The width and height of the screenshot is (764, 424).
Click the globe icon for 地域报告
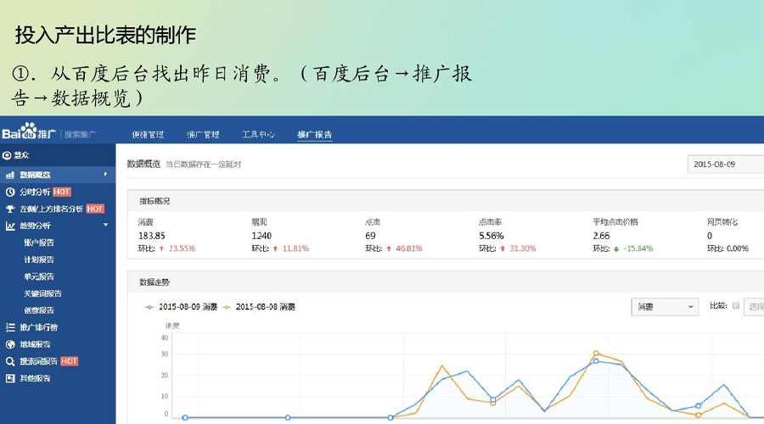pyautogui.click(x=10, y=344)
